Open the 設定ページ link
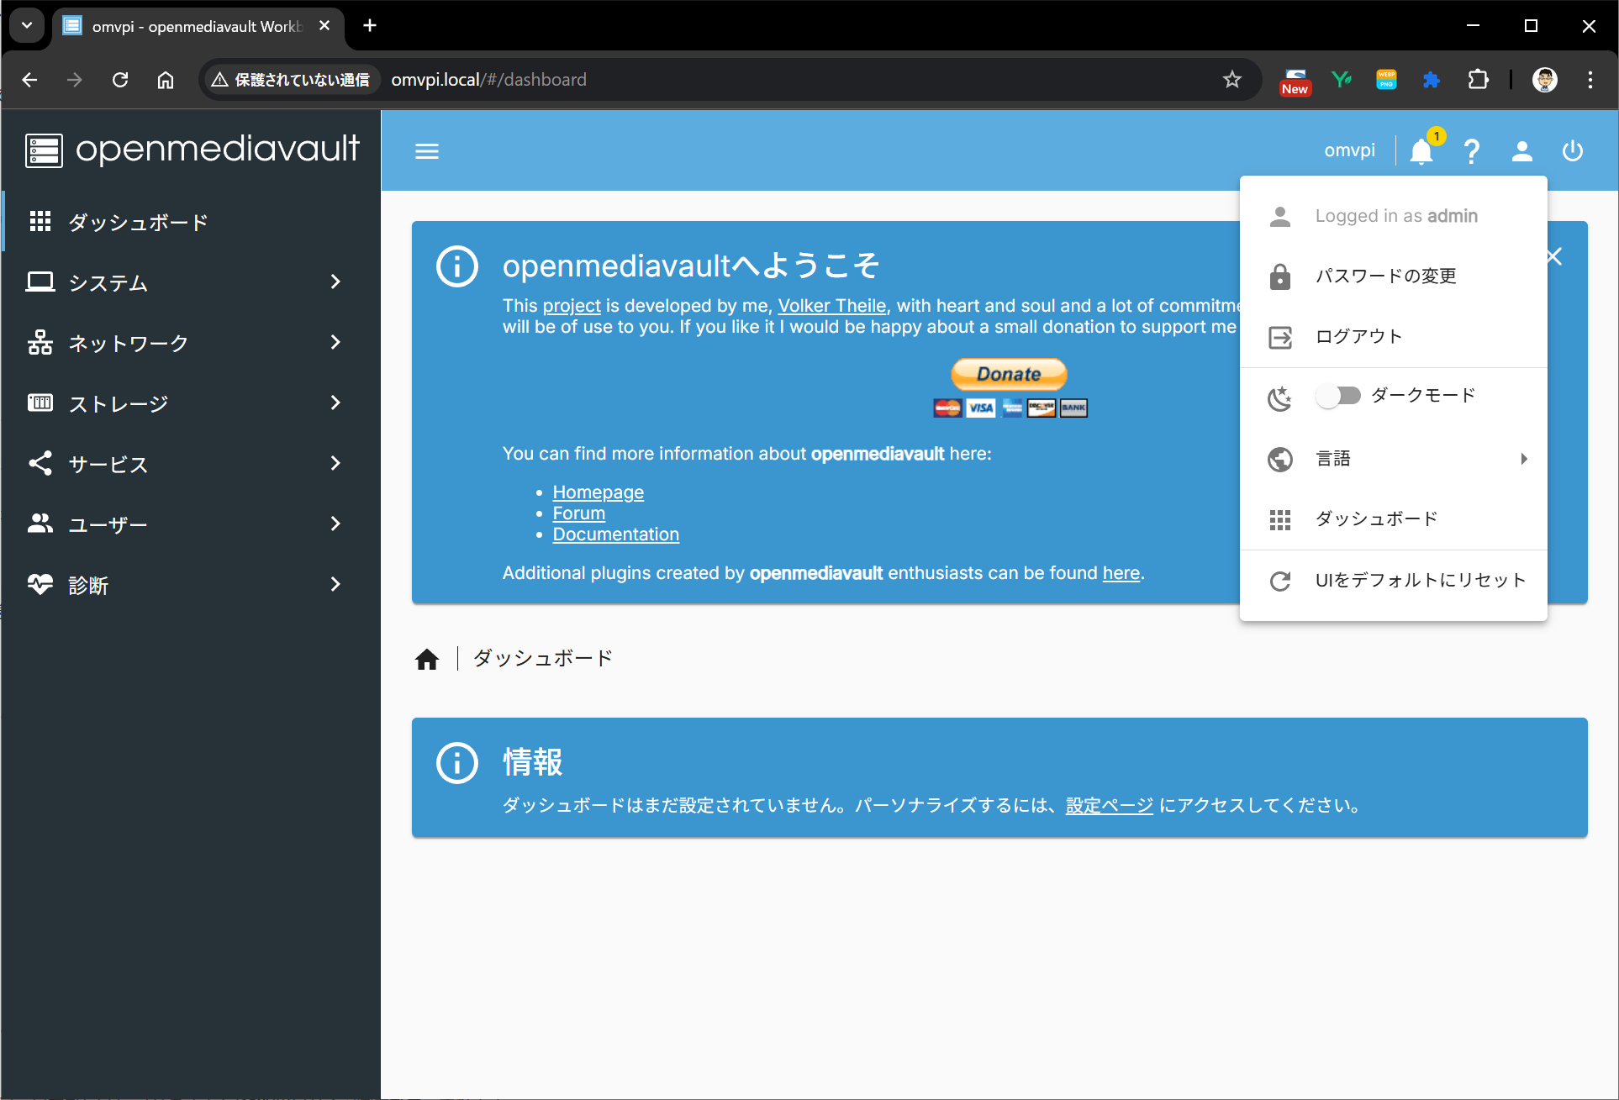 pos(1110,806)
